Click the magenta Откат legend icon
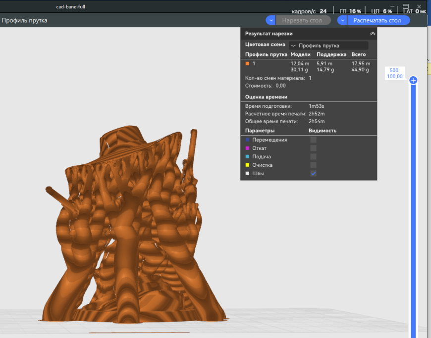The width and height of the screenshot is (431, 338). (248, 148)
